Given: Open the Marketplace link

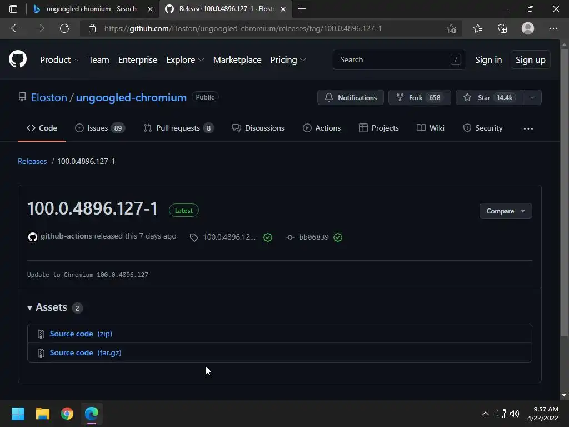Looking at the screenshot, I should (237, 60).
